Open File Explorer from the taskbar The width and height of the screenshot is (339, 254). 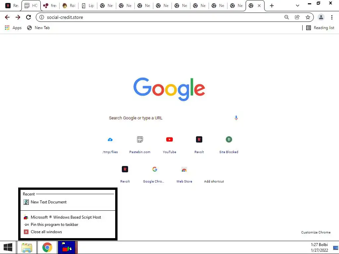click(27, 247)
